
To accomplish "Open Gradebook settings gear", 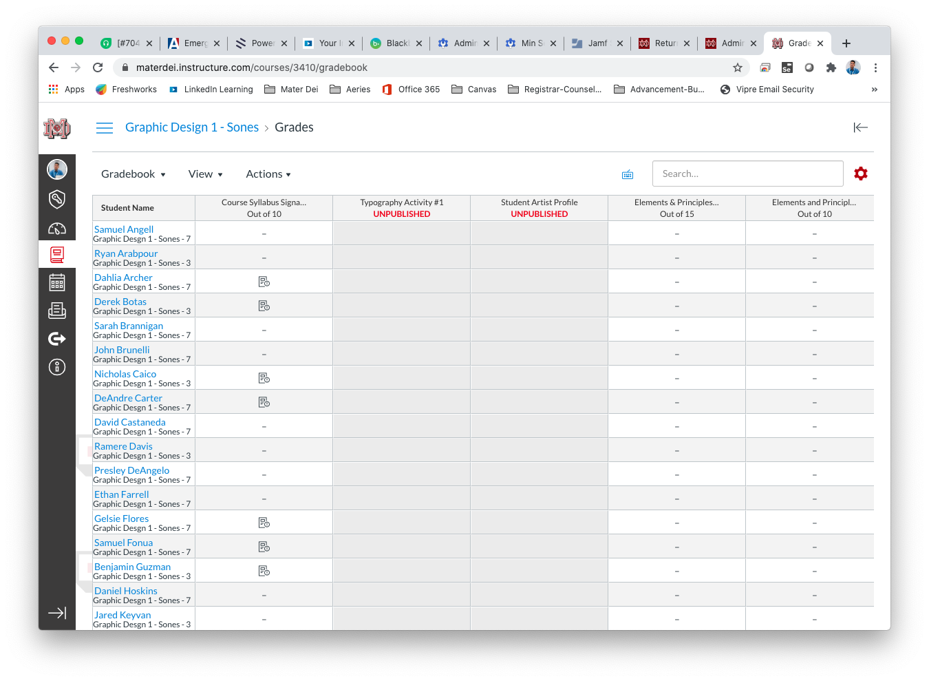I will [x=861, y=174].
